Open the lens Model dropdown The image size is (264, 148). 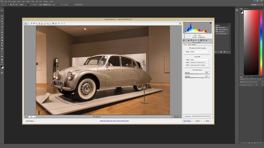(x=200, y=62)
